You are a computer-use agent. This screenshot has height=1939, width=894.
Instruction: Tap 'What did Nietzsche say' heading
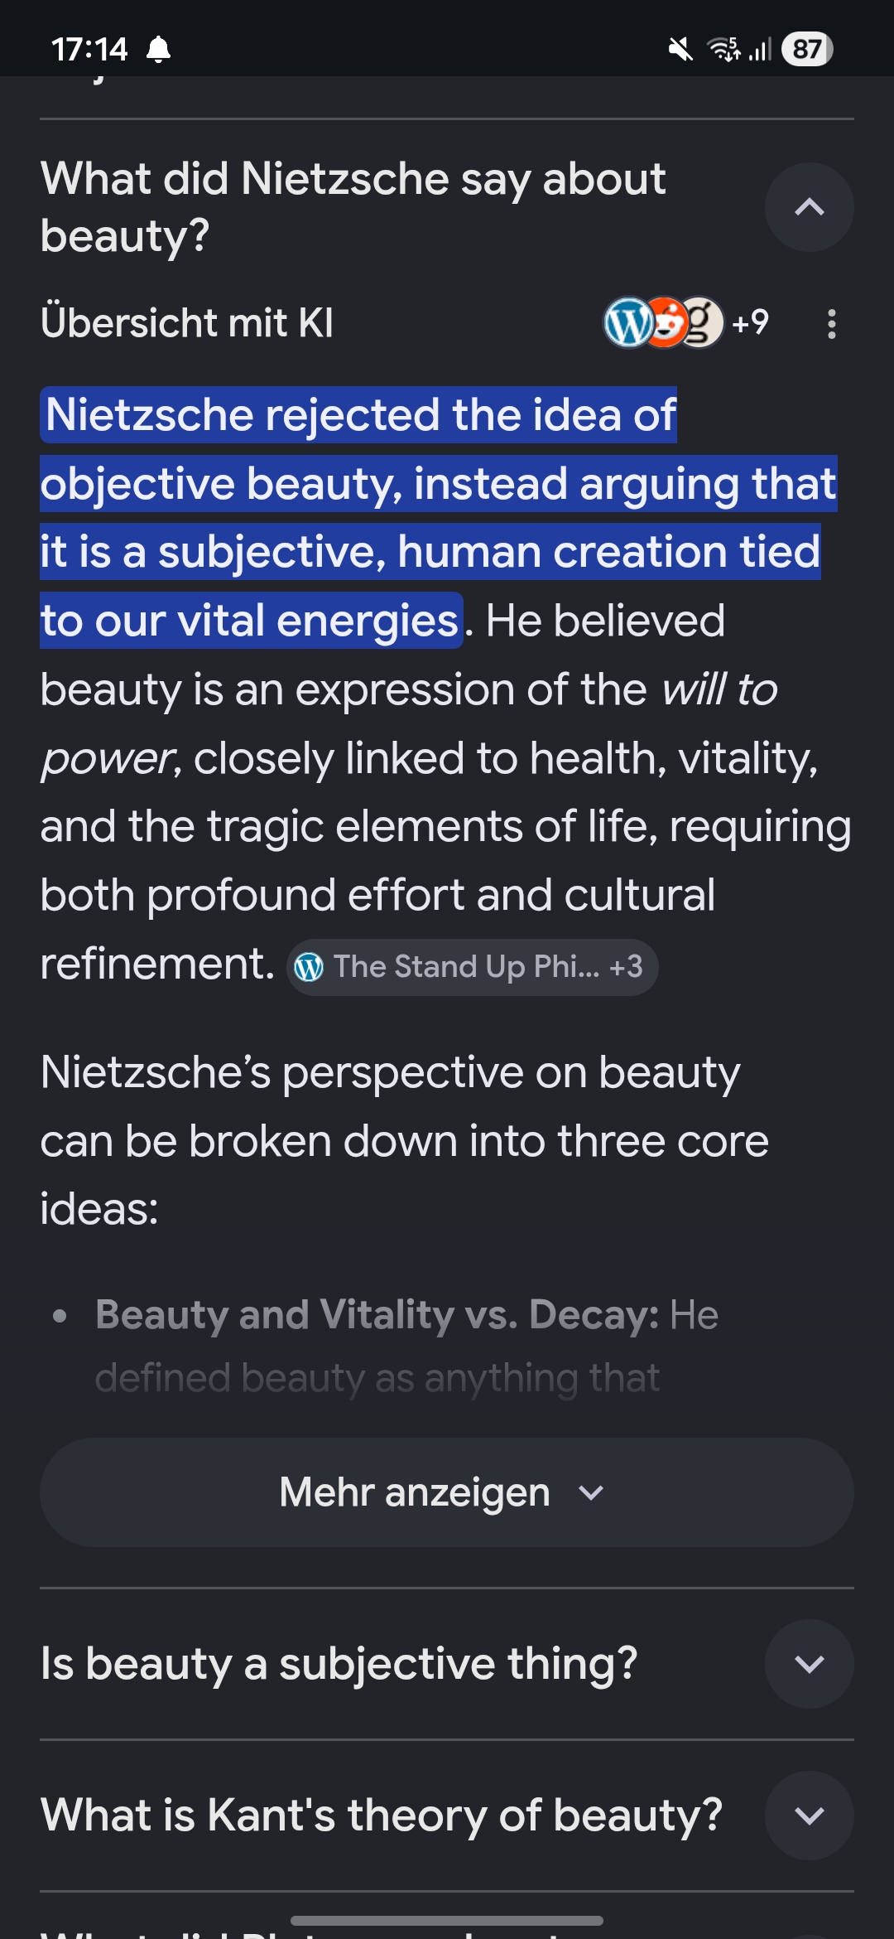[x=353, y=207]
